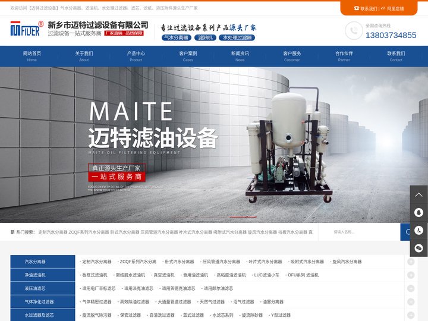
Task: Click hot search 挡板汽水分离器
Action: pos(292,232)
